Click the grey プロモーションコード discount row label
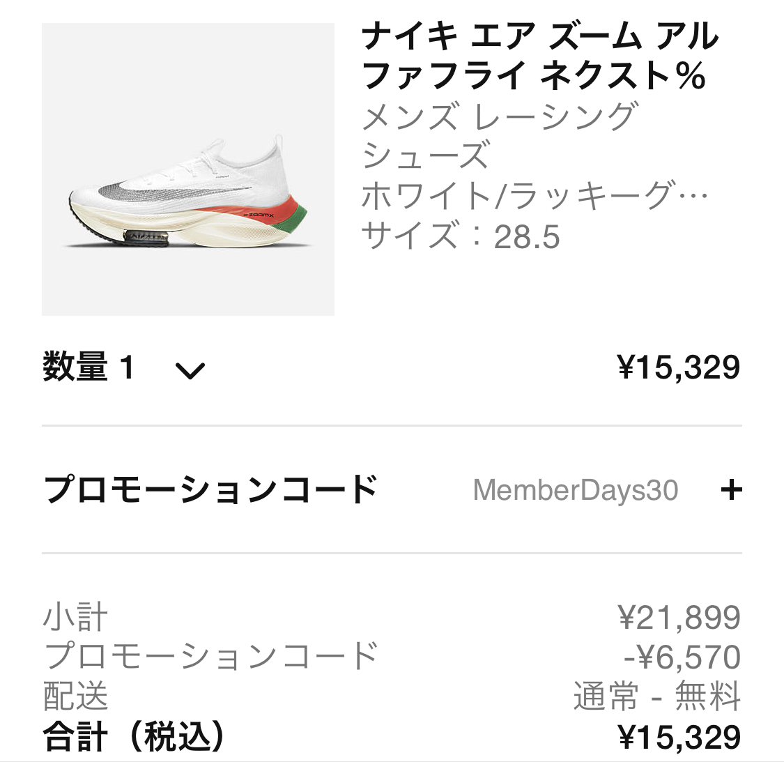784x762 pixels. tap(210, 657)
